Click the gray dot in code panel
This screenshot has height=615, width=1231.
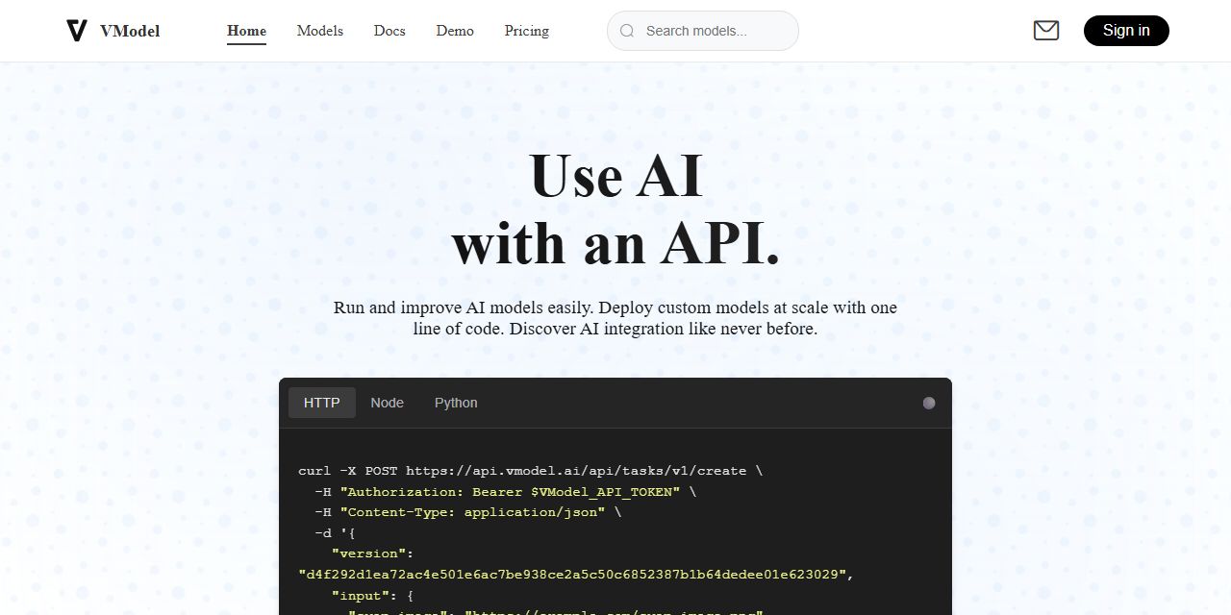[929, 403]
